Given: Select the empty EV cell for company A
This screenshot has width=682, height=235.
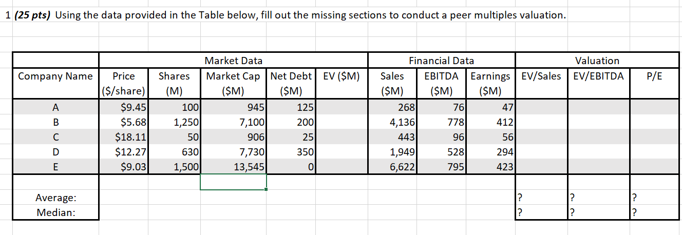Looking at the screenshot, I should tap(342, 107).
